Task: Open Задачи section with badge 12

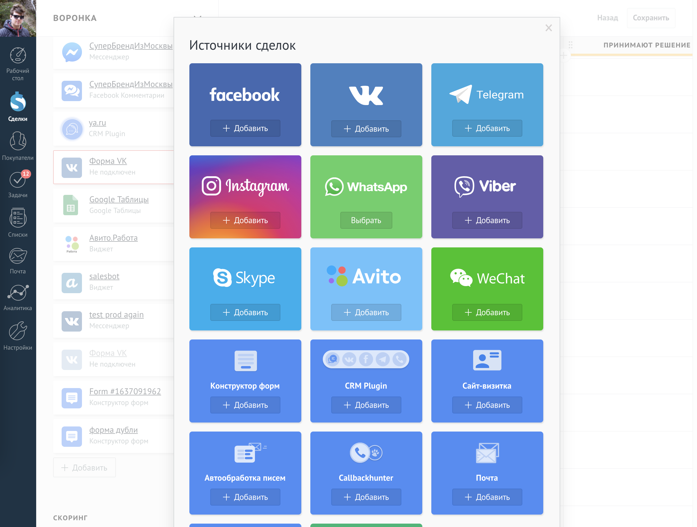Action: (x=18, y=185)
